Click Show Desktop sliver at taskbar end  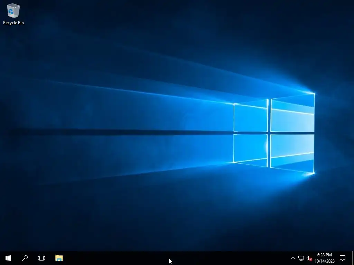353,258
